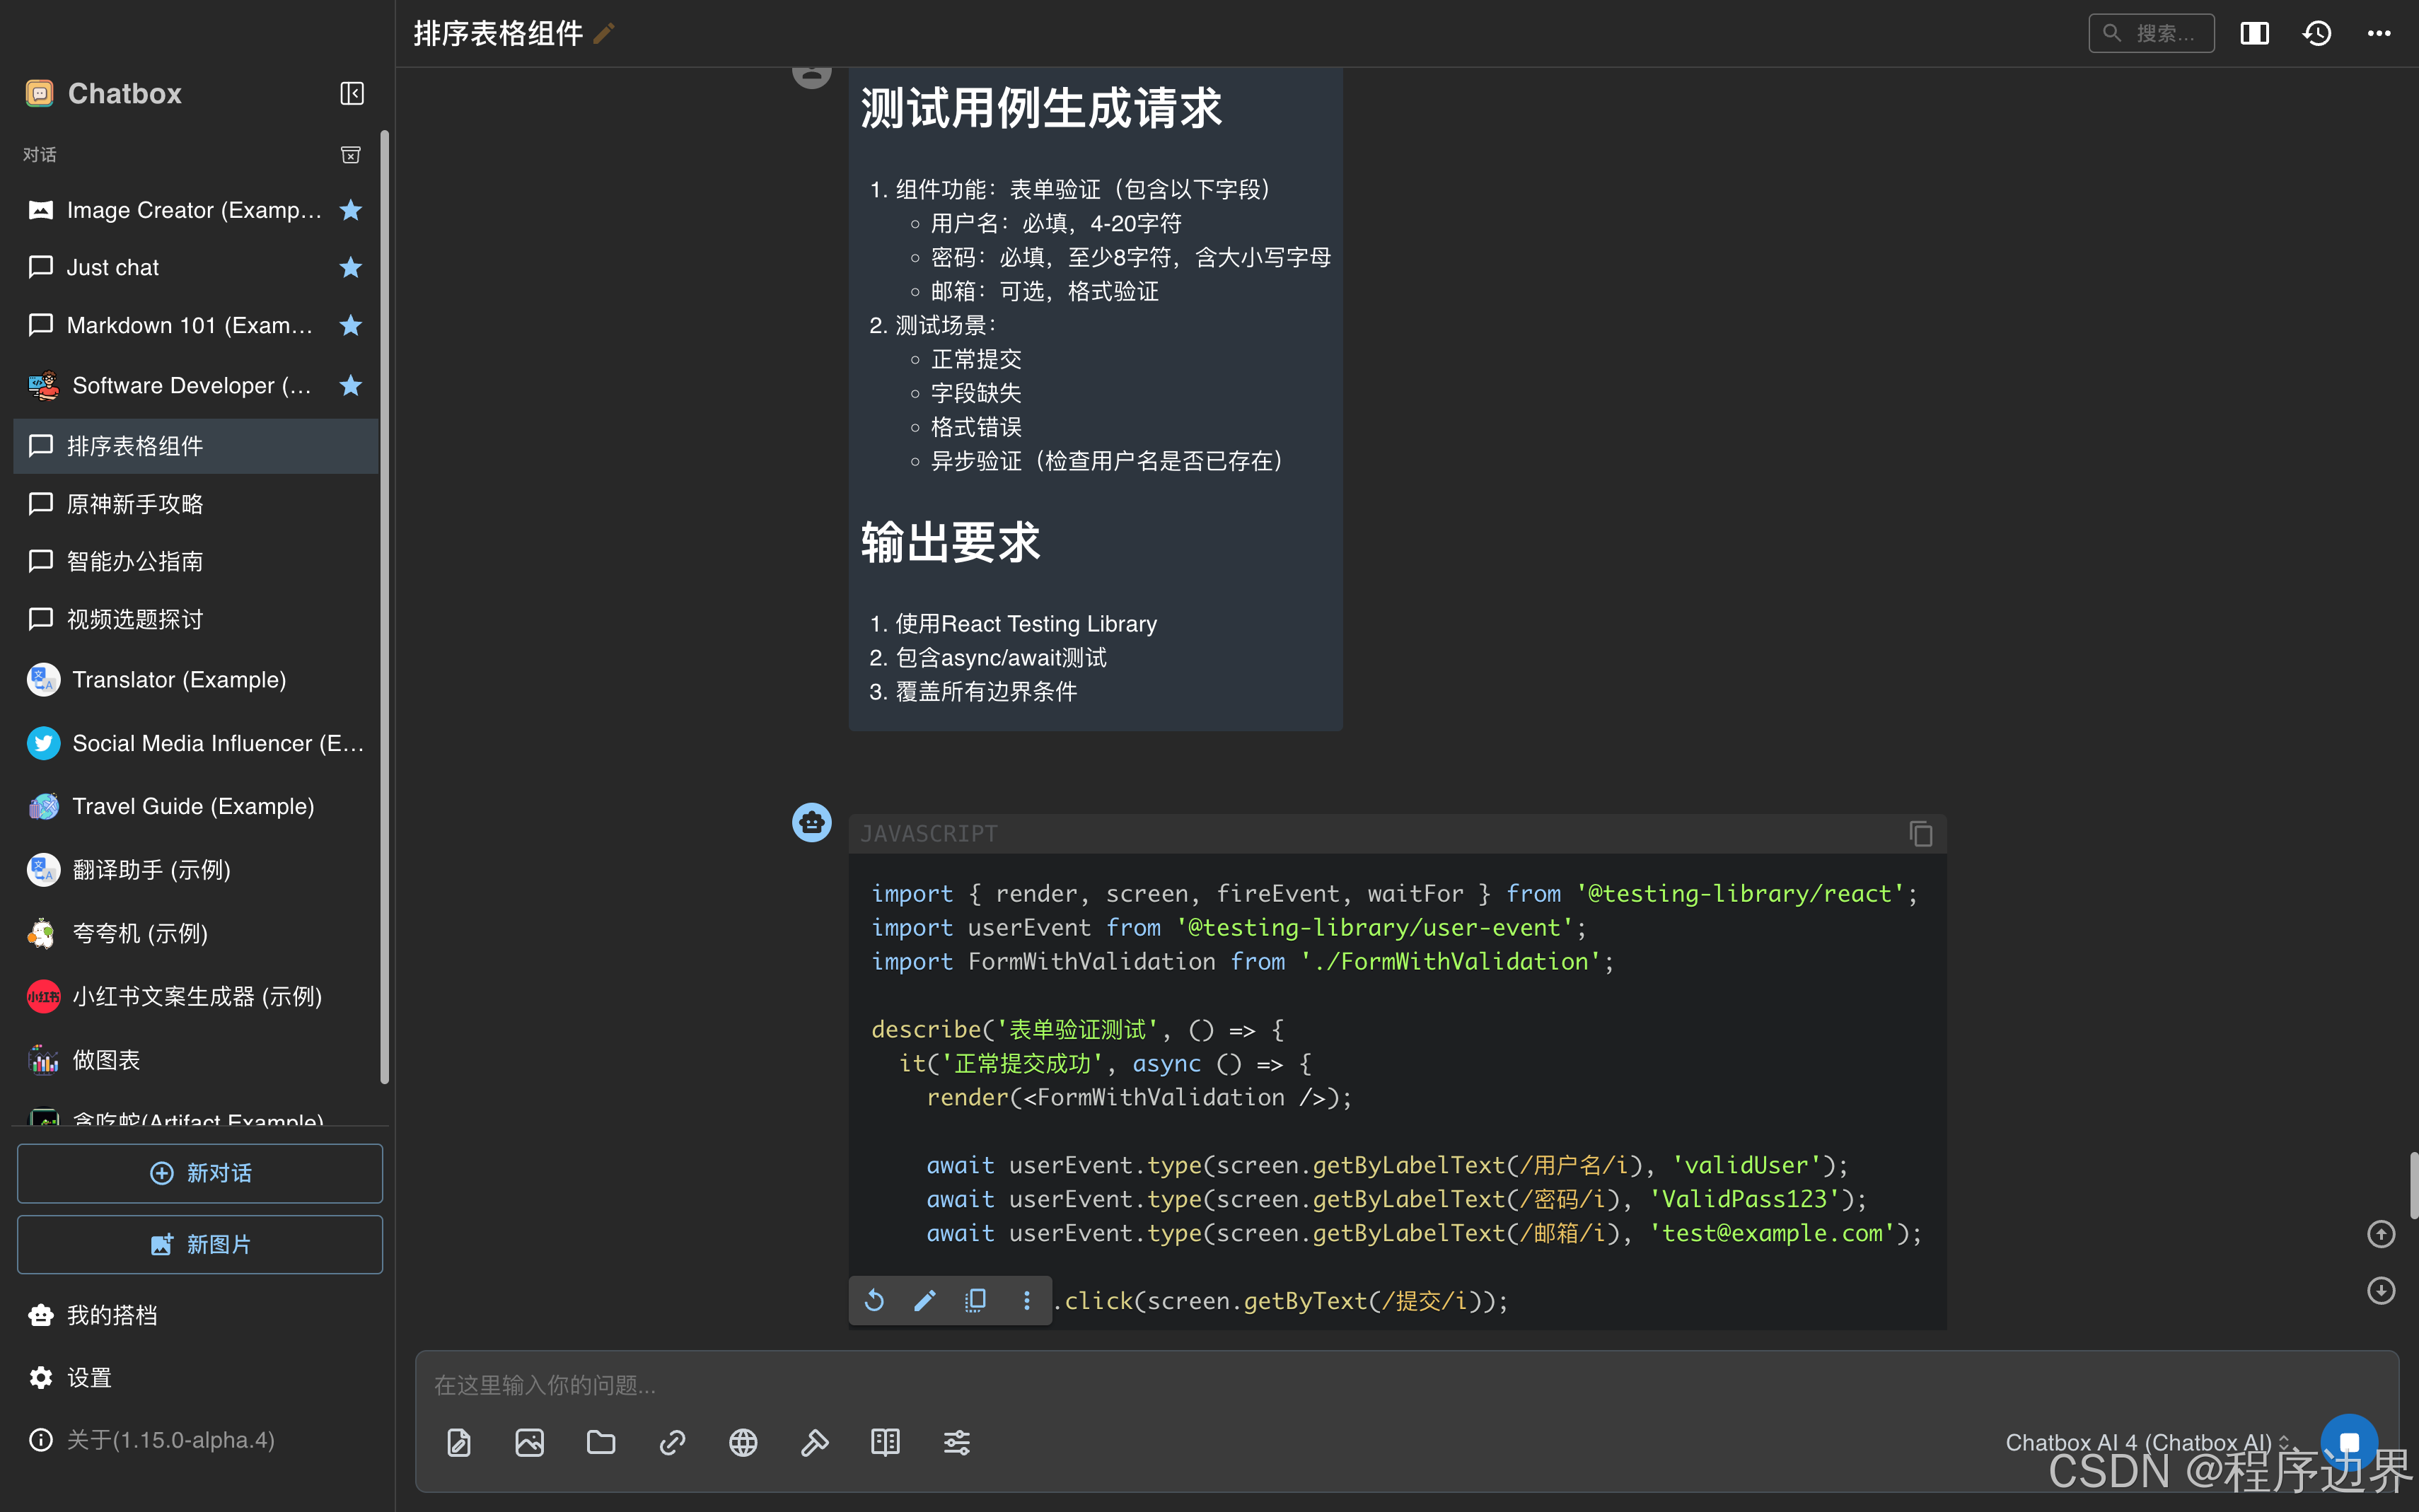Open the Travel Guide (Example) conversation

click(195, 806)
